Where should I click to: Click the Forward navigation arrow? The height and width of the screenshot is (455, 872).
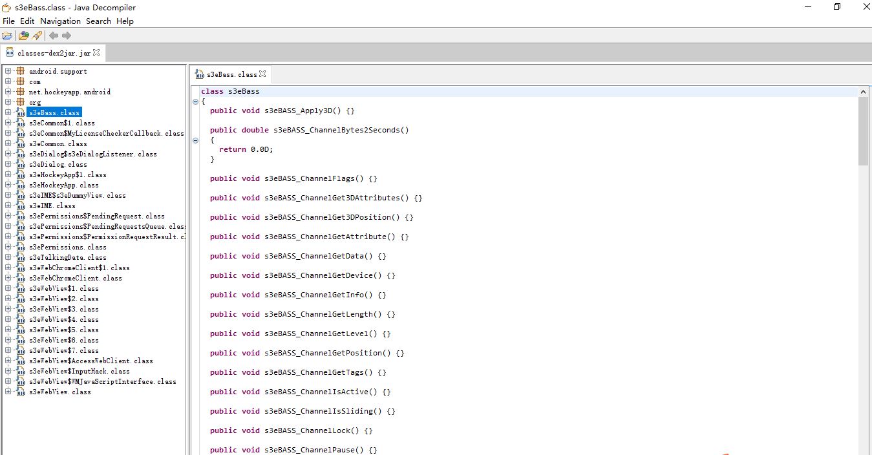tap(67, 36)
